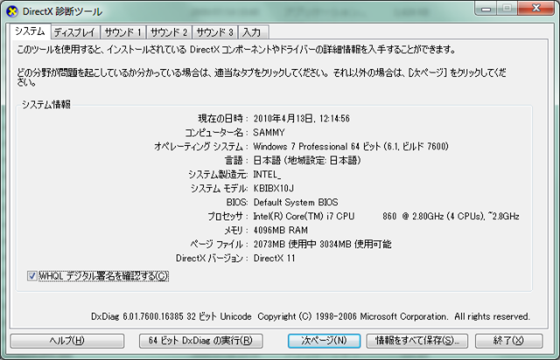560x360 pixels.
Task: Open the サウンド 2 tab
Action: tap(169, 32)
